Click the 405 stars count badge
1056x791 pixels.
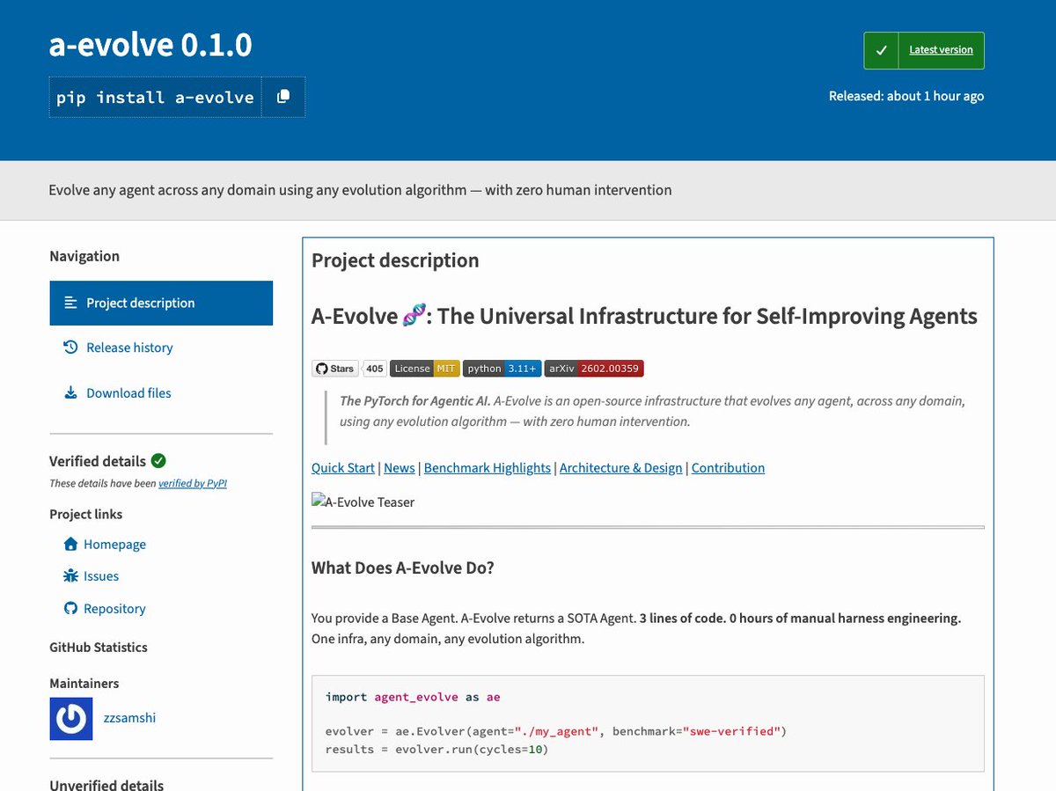click(x=375, y=369)
